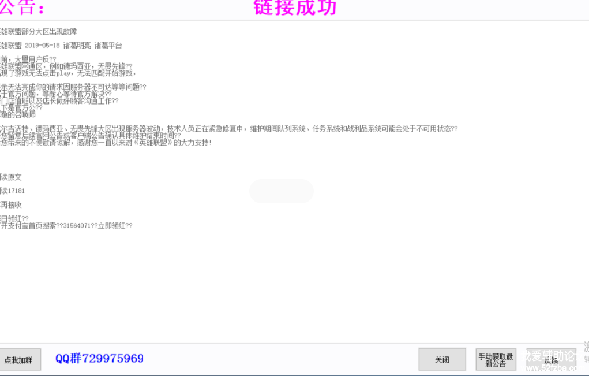
Task: Close the announcement with 关闭 button
Action: point(442,359)
